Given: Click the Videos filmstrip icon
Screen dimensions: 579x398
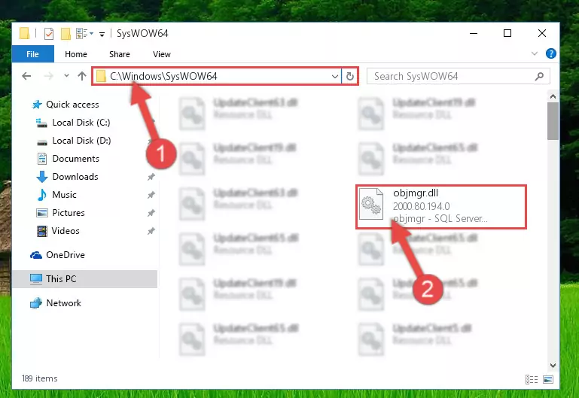Looking at the screenshot, I should tap(42, 231).
